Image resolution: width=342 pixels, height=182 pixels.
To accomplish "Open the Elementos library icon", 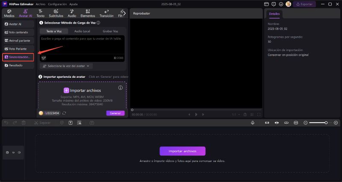I will coord(88,13).
